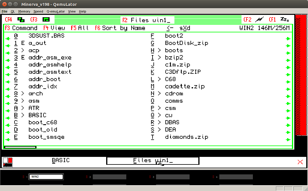Click the horizontal scrollbar below file list

(20, 147)
